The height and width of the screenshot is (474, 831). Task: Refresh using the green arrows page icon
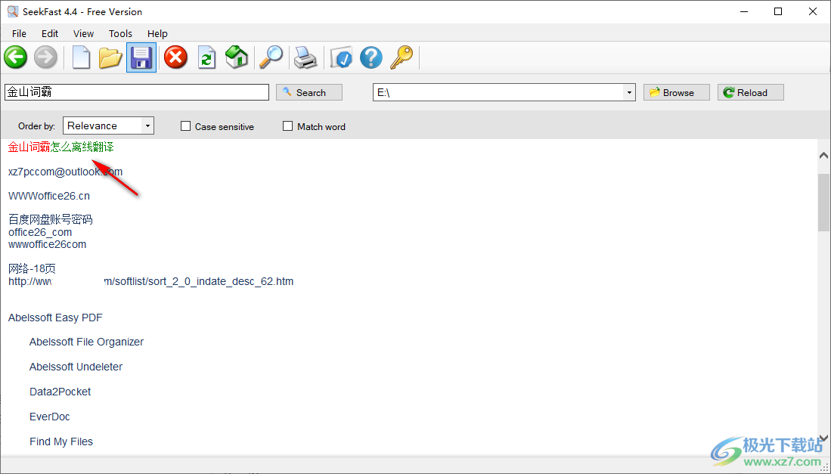click(206, 57)
